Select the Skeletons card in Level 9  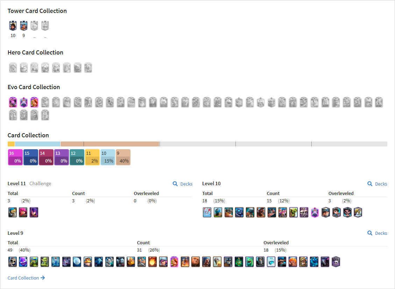point(13,262)
